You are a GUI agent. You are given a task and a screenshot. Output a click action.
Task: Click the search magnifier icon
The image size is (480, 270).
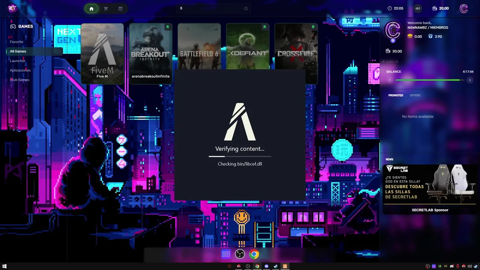point(246,8)
